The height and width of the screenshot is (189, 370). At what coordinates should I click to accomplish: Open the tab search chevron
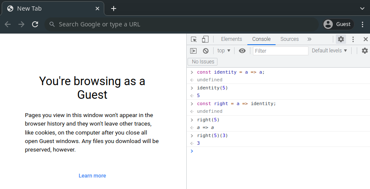pyautogui.click(x=362, y=9)
